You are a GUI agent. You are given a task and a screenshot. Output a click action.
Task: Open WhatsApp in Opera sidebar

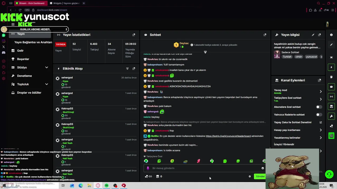pos(4,35)
